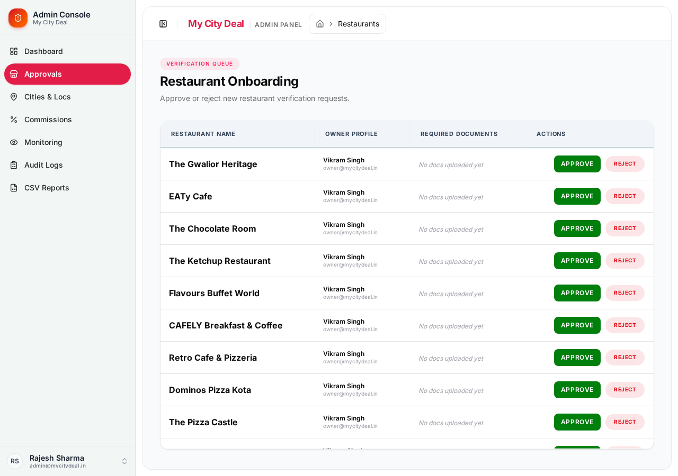Toggle the sidebar collapse icon

coord(163,24)
